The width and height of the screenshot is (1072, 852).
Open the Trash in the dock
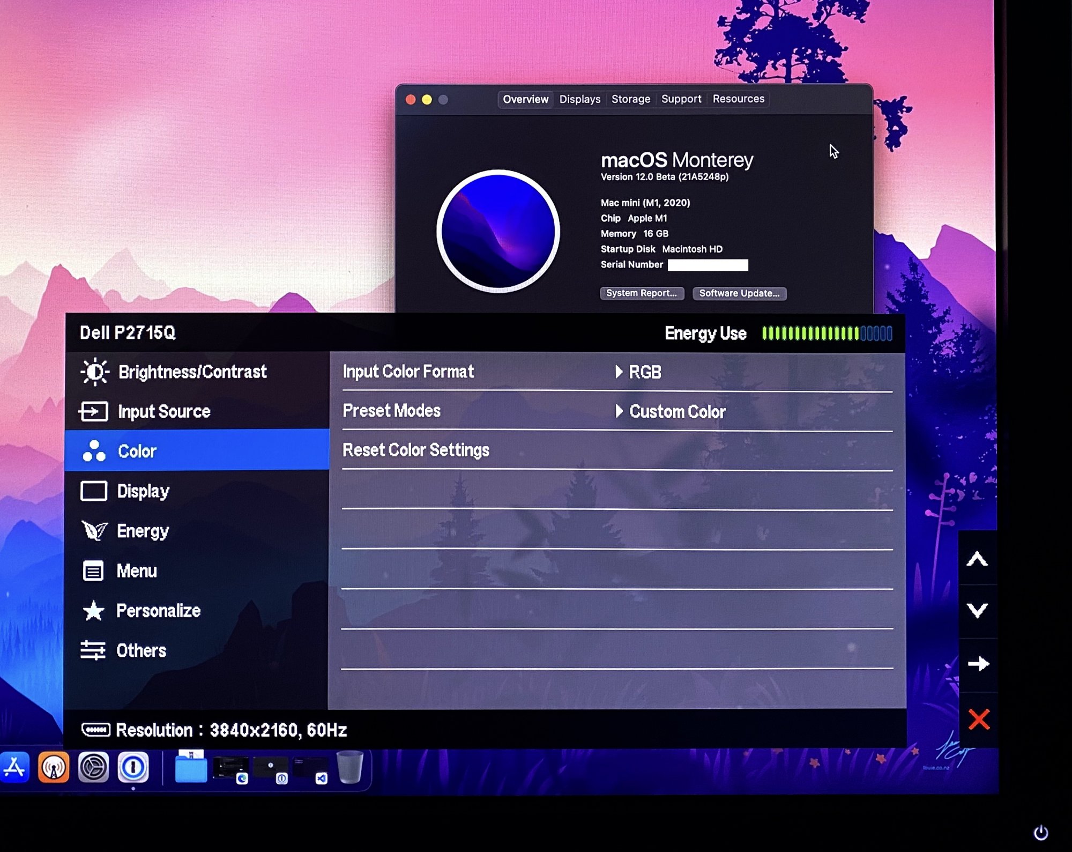tap(349, 768)
